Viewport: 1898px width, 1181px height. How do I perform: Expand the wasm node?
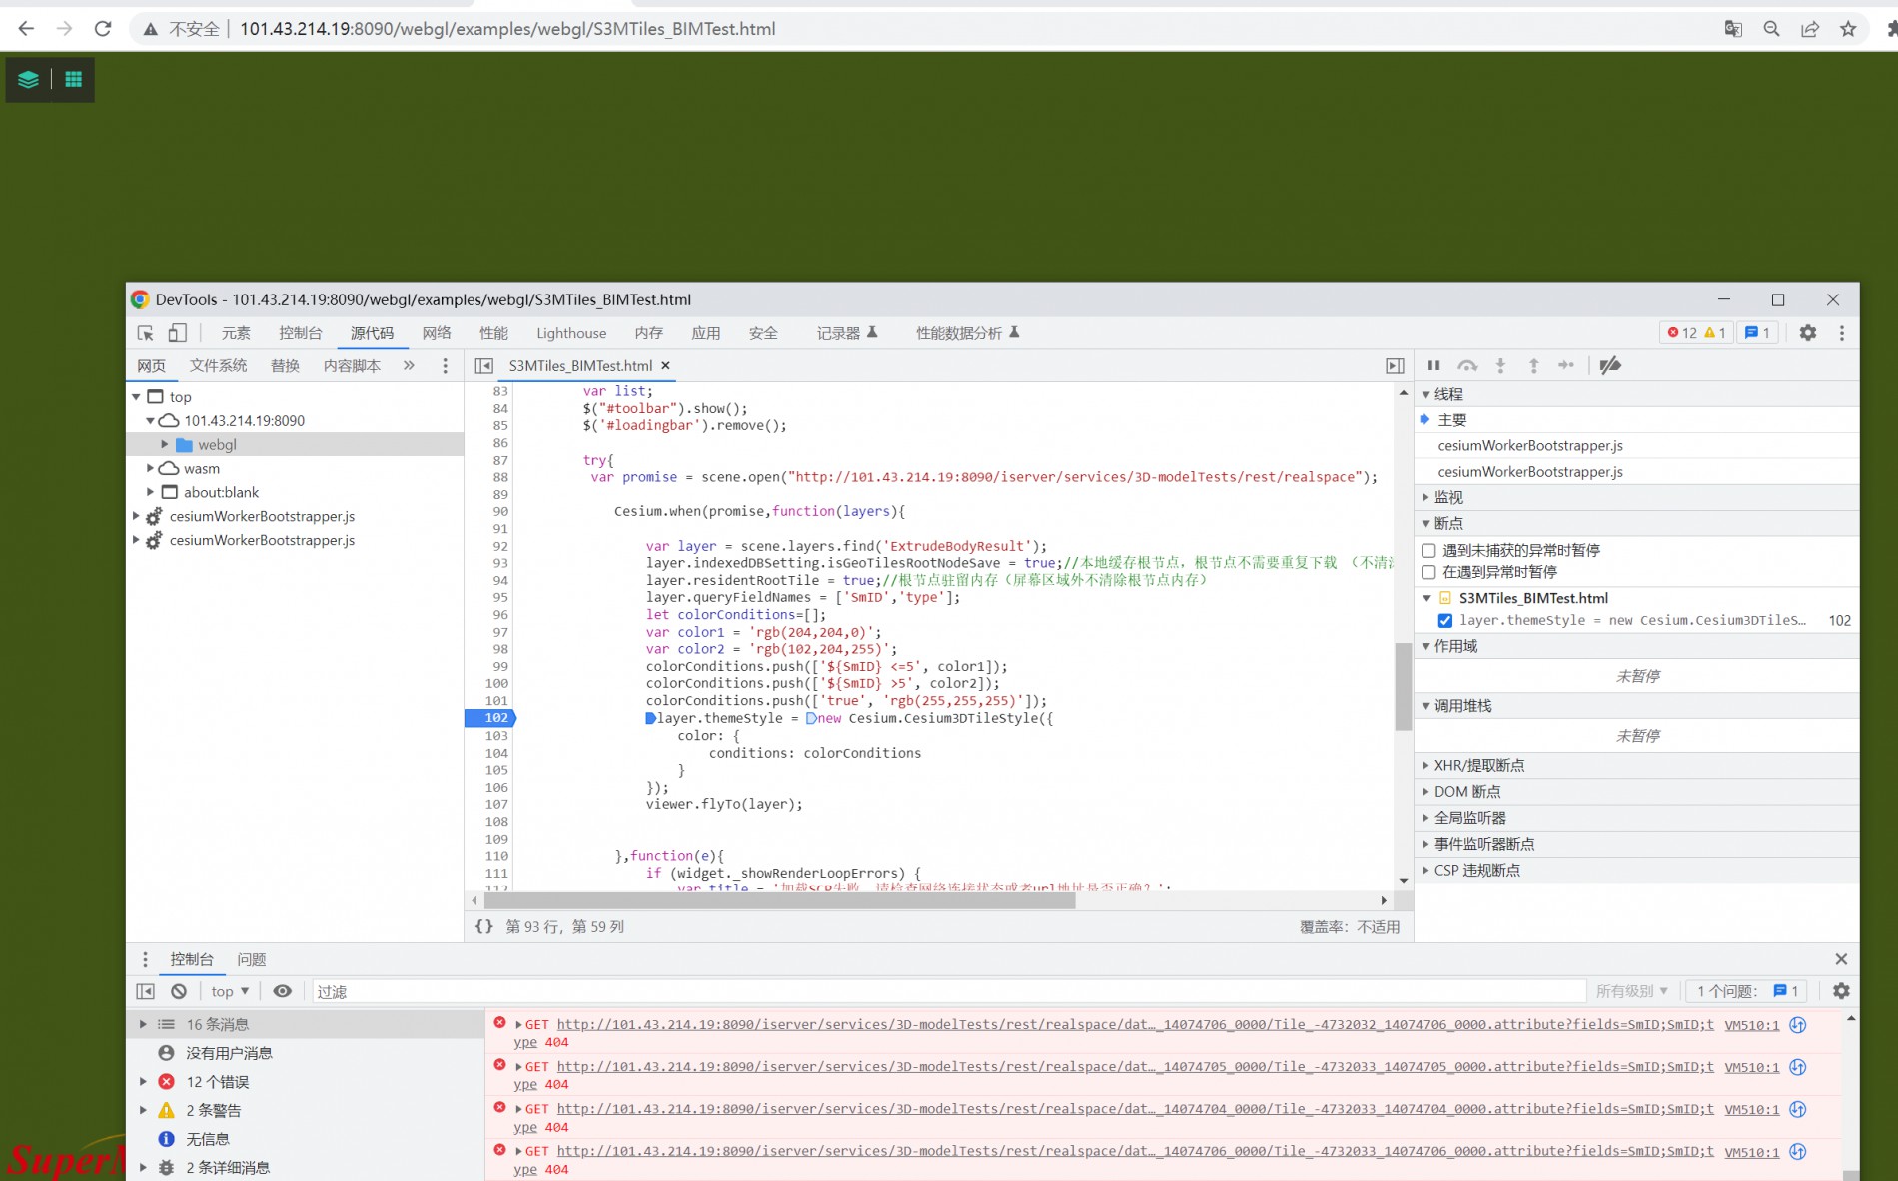tap(151, 468)
